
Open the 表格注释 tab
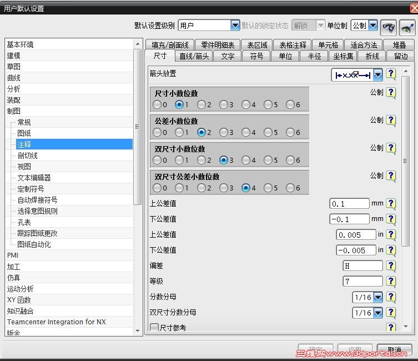tap(293, 45)
